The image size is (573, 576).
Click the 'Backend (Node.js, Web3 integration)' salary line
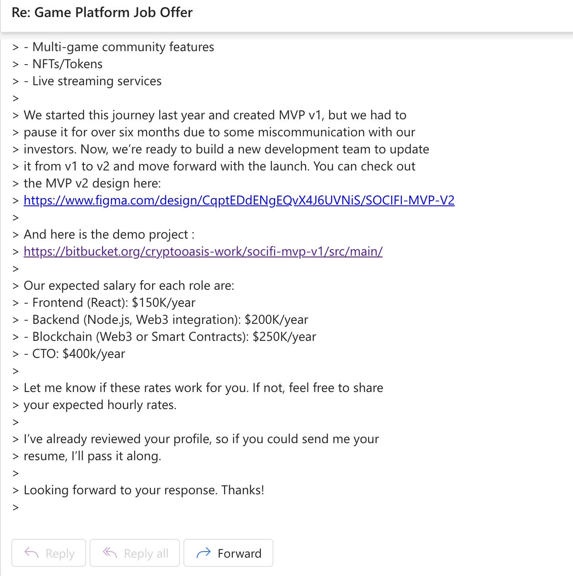[170, 319]
